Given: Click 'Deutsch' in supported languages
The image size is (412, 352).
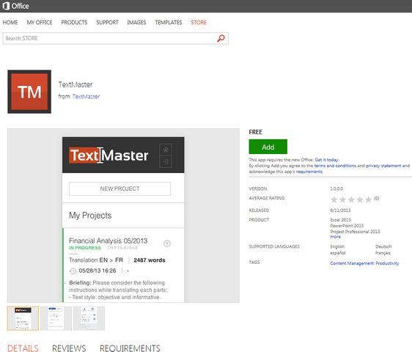Looking at the screenshot, I should click(383, 246).
